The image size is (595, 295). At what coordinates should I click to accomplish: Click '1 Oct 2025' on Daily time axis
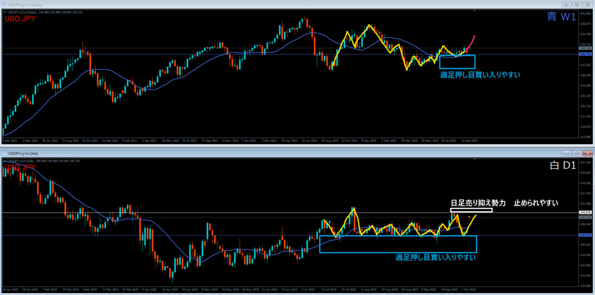pyautogui.click(x=468, y=290)
